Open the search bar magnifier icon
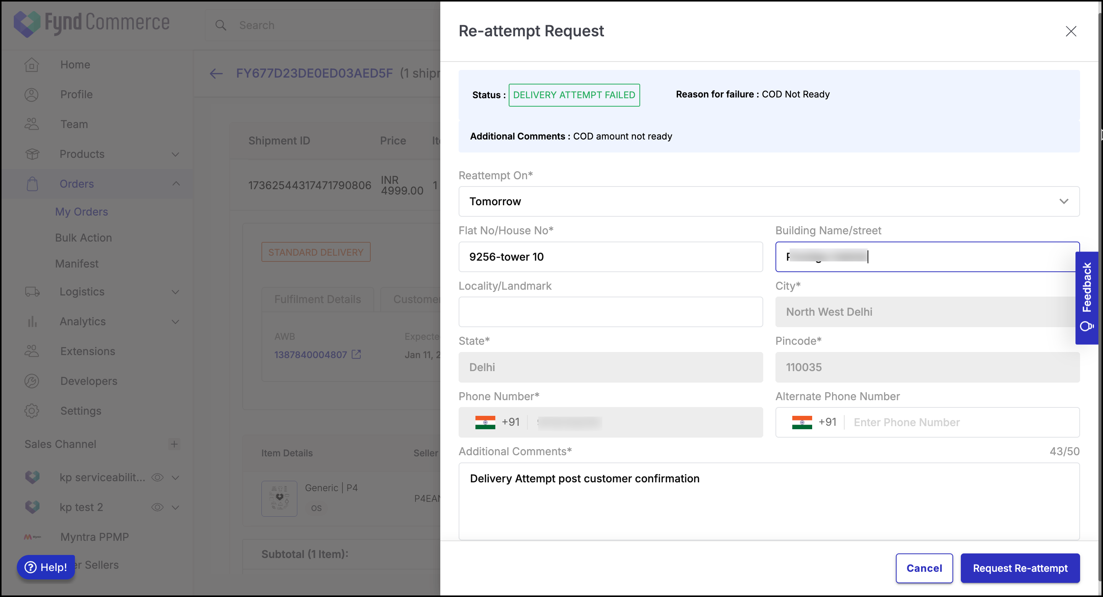This screenshot has height=597, width=1103. tap(221, 25)
